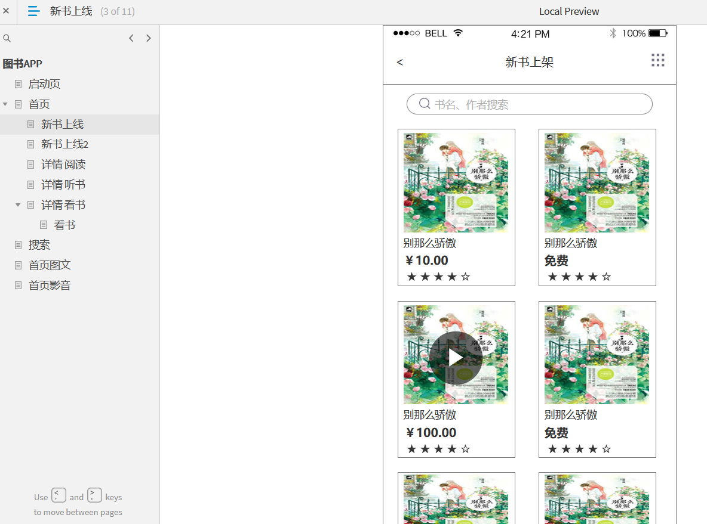Click the Local Preview label
This screenshot has height=524, width=707.
pos(569,12)
